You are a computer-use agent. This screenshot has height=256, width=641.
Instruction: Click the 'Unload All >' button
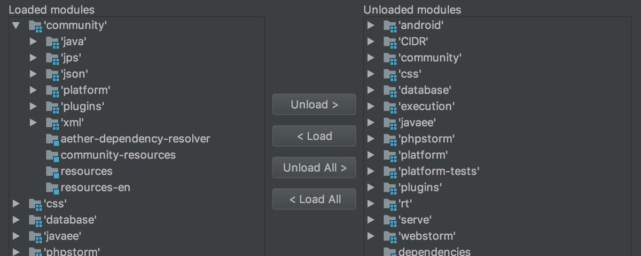(314, 167)
